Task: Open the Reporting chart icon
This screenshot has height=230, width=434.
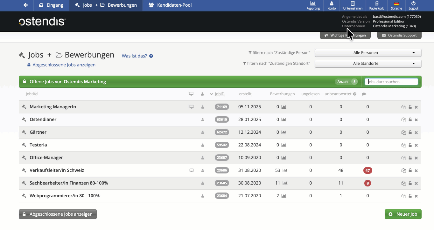Action: tap(313, 4)
